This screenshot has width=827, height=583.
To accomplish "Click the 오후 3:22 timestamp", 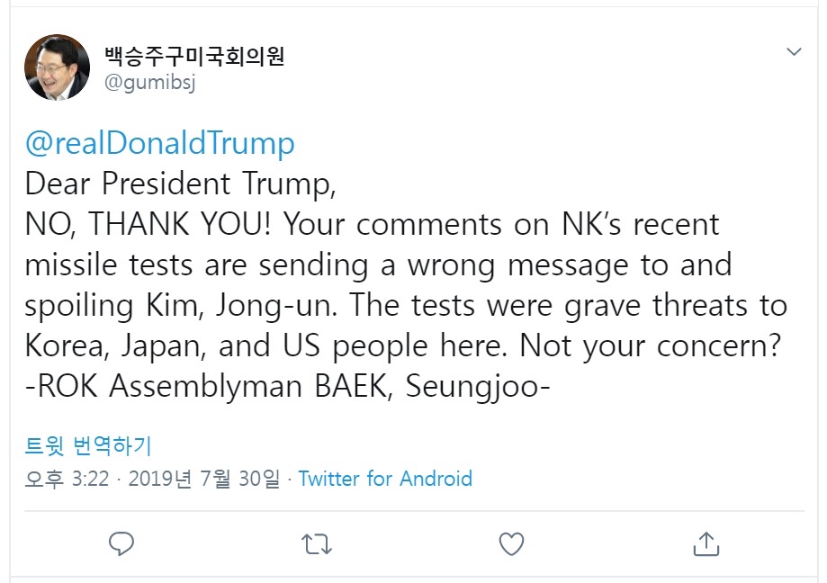I will [67, 479].
